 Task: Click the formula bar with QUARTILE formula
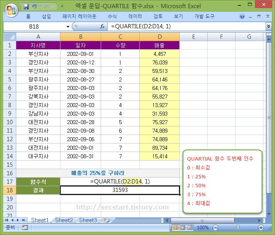pos(187,26)
